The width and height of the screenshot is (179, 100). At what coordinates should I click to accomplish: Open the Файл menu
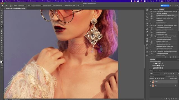[14, 1]
